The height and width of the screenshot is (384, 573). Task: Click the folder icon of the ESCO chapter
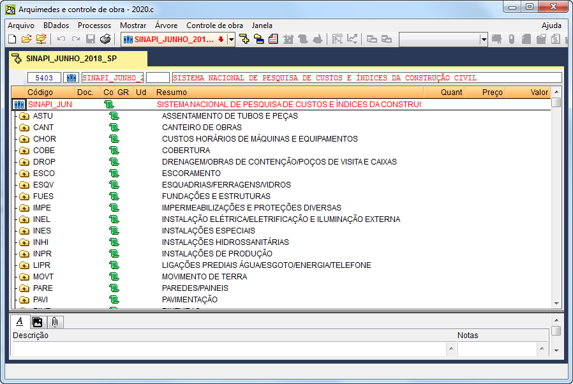click(x=24, y=174)
